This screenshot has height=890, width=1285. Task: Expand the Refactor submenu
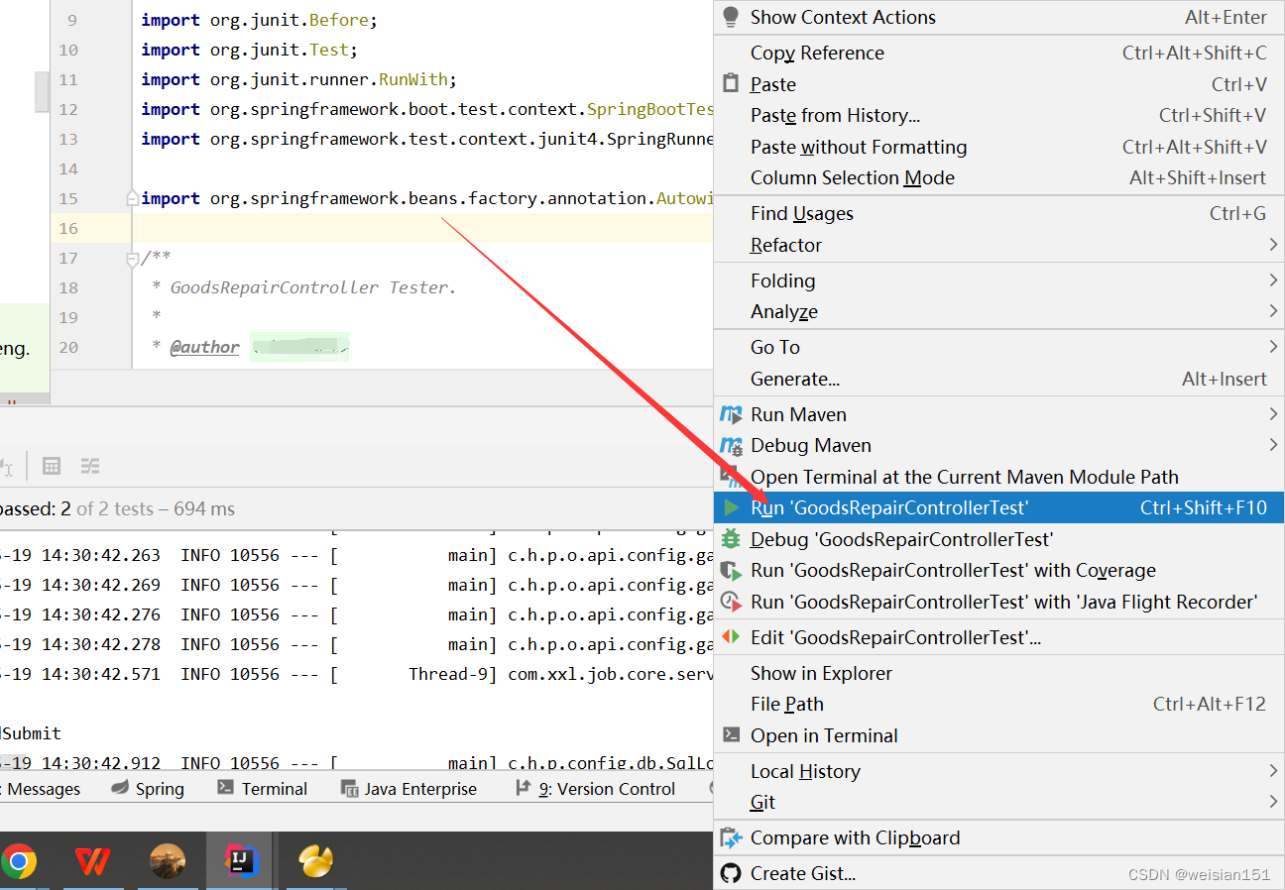click(x=783, y=245)
